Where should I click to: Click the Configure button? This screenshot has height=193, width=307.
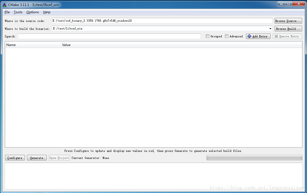pyautogui.click(x=15, y=158)
